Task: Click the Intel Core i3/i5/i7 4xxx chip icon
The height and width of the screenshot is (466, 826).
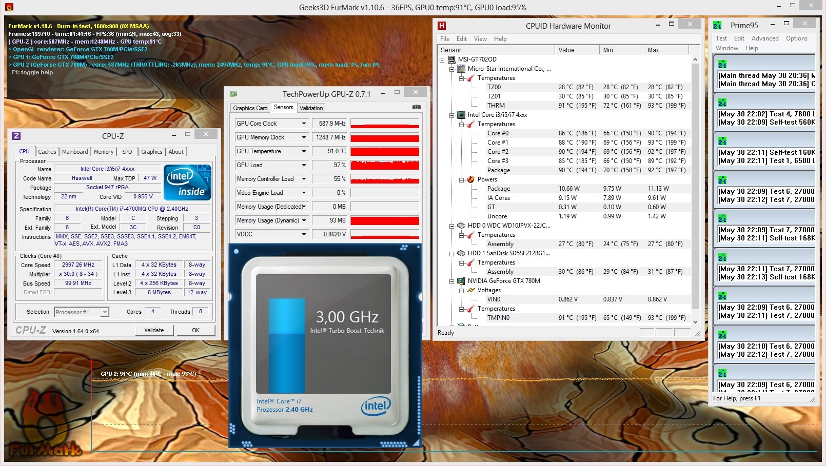Action: point(461,115)
